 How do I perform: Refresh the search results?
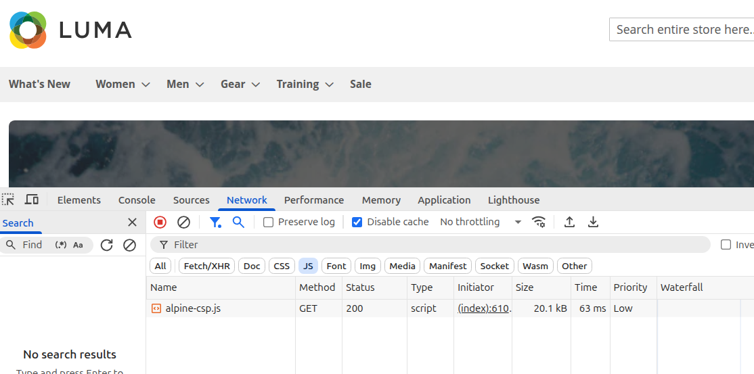pyautogui.click(x=106, y=246)
